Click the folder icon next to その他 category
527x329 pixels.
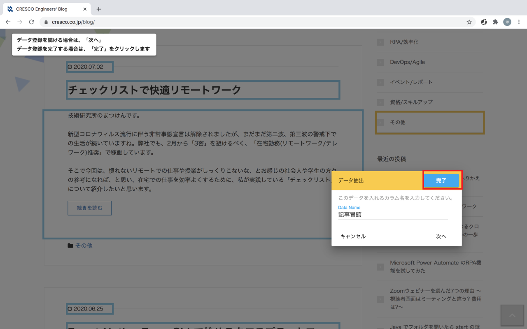pos(70,246)
